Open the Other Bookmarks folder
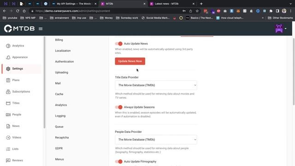This screenshot has width=295, height=166. click(280, 18)
